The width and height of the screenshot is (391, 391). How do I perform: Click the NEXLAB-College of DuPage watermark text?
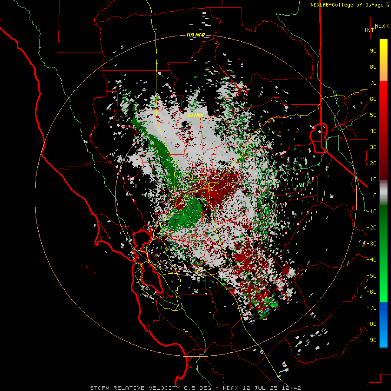tap(350, 5)
